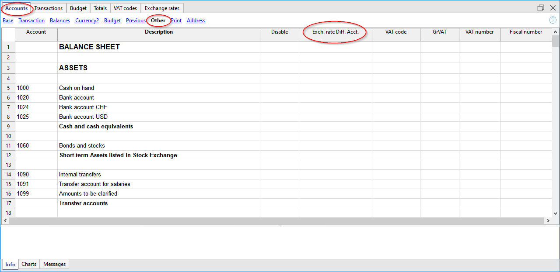Select row 5 header for Cash on hand
This screenshot has width=560, height=272.
coord(8,88)
